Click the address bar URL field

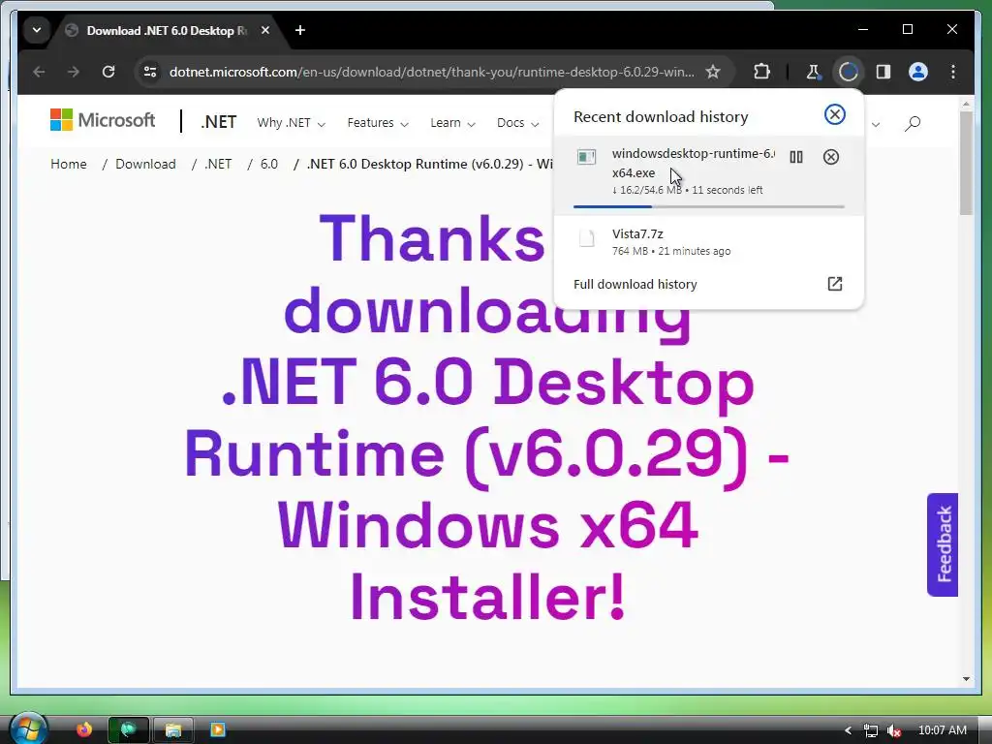431,72
